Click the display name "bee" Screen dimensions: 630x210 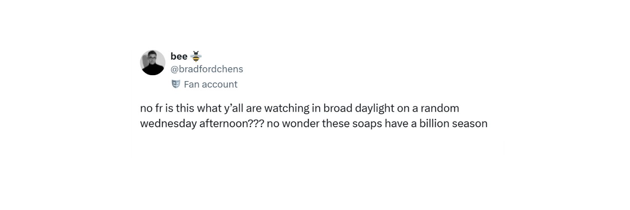(179, 56)
